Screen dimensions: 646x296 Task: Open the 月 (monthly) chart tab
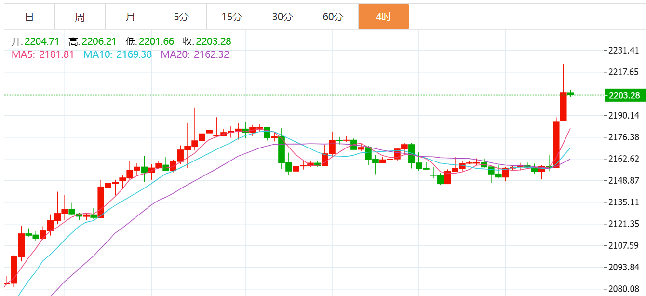[x=131, y=17]
